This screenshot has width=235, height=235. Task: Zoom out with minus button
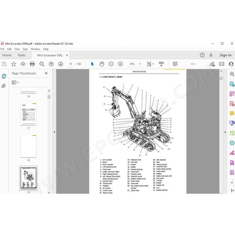pos(111,64)
